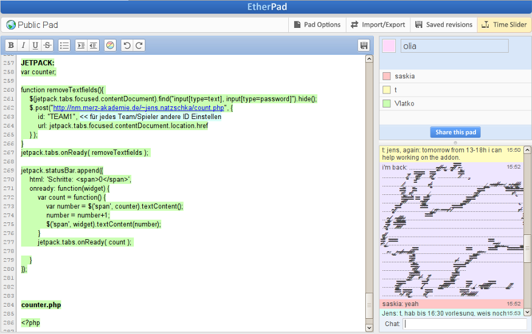Click t's chat message about tomorrow
The width and height of the screenshot is (532, 334).
click(451, 154)
